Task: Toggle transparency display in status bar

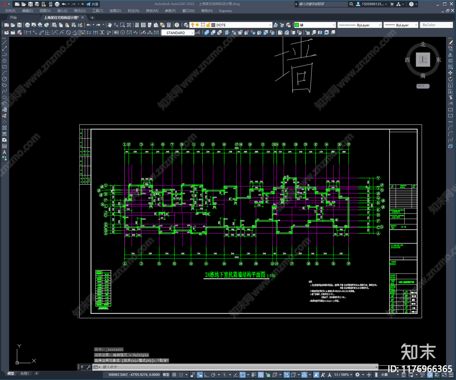Action: 261,375
